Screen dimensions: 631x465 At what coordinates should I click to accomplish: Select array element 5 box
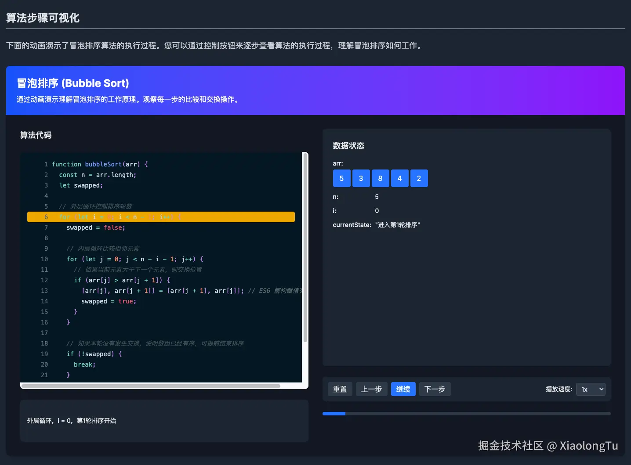click(341, 178)
